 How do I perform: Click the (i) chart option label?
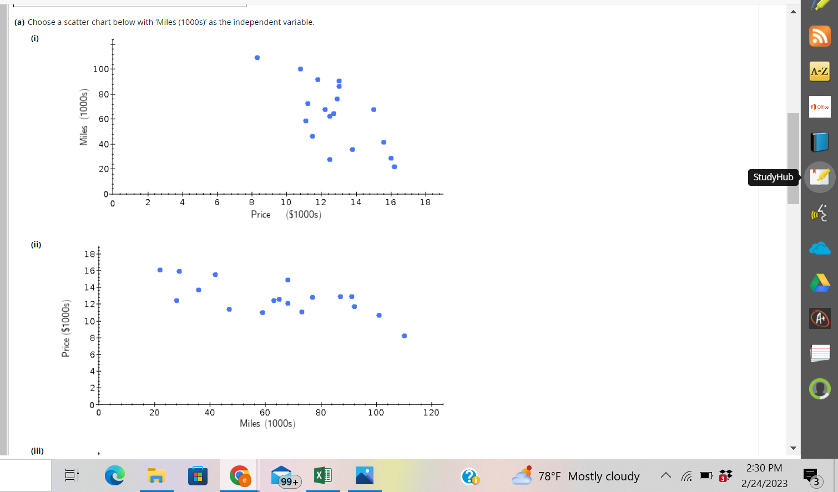tap(35, 38)
